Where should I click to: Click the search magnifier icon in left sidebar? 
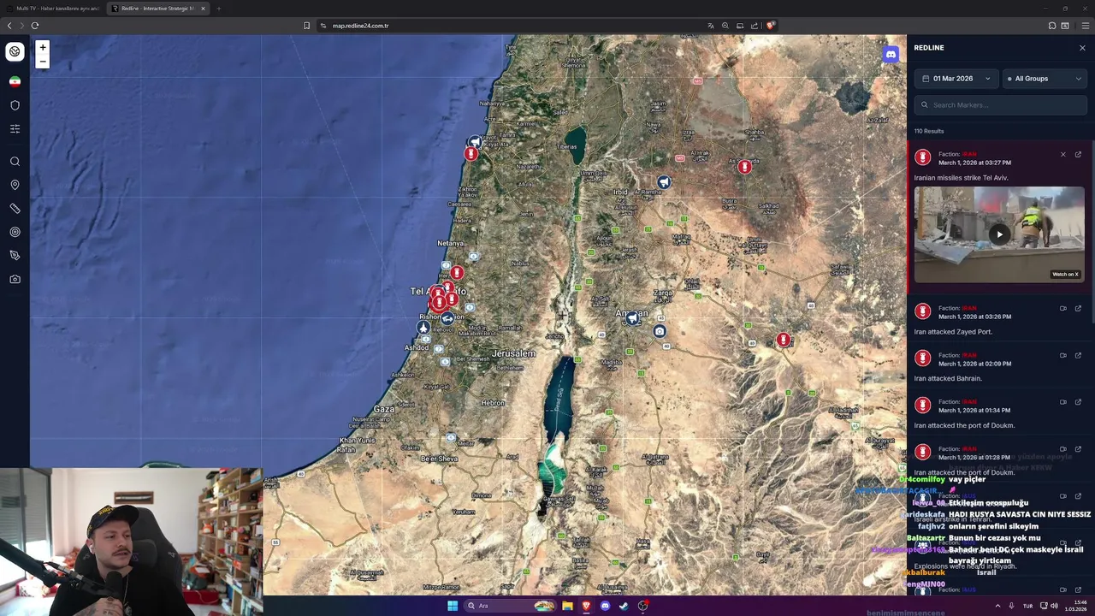15,162
